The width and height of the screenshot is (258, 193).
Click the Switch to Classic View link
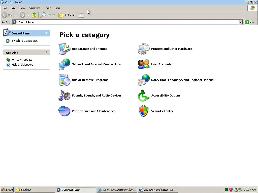(x=25, y=41)
